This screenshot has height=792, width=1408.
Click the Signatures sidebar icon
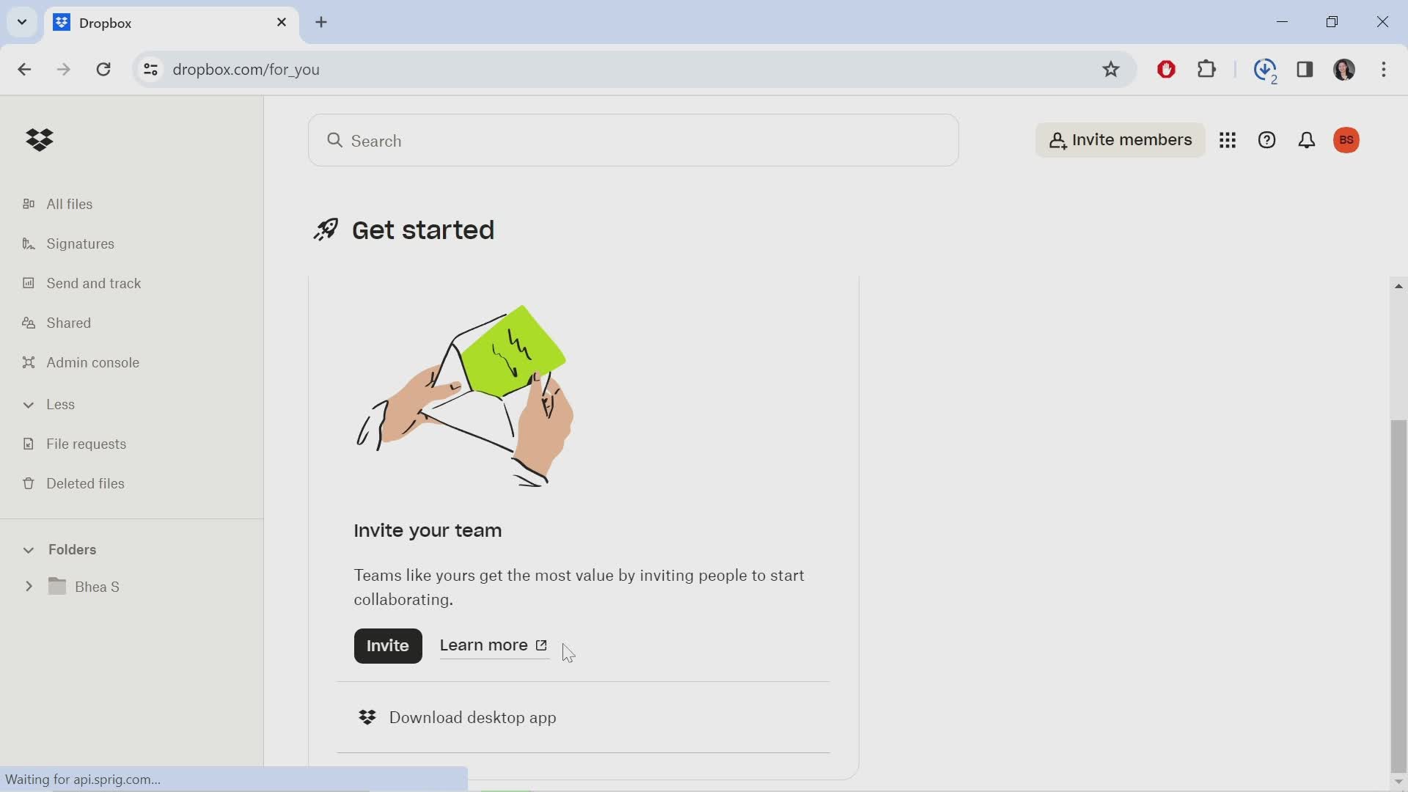pos(27,243)
